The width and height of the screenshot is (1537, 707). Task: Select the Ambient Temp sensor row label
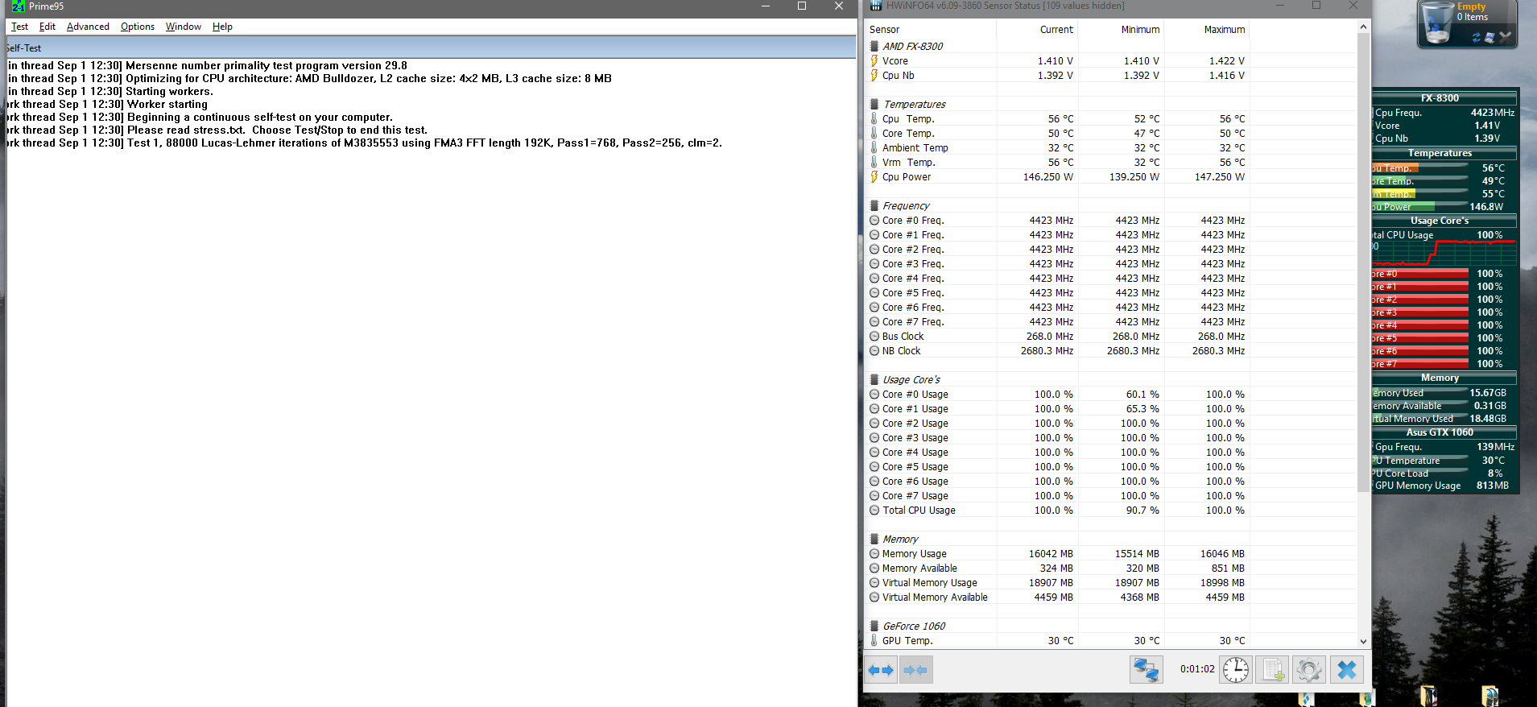pyautogui.click(x=915, y=147)
